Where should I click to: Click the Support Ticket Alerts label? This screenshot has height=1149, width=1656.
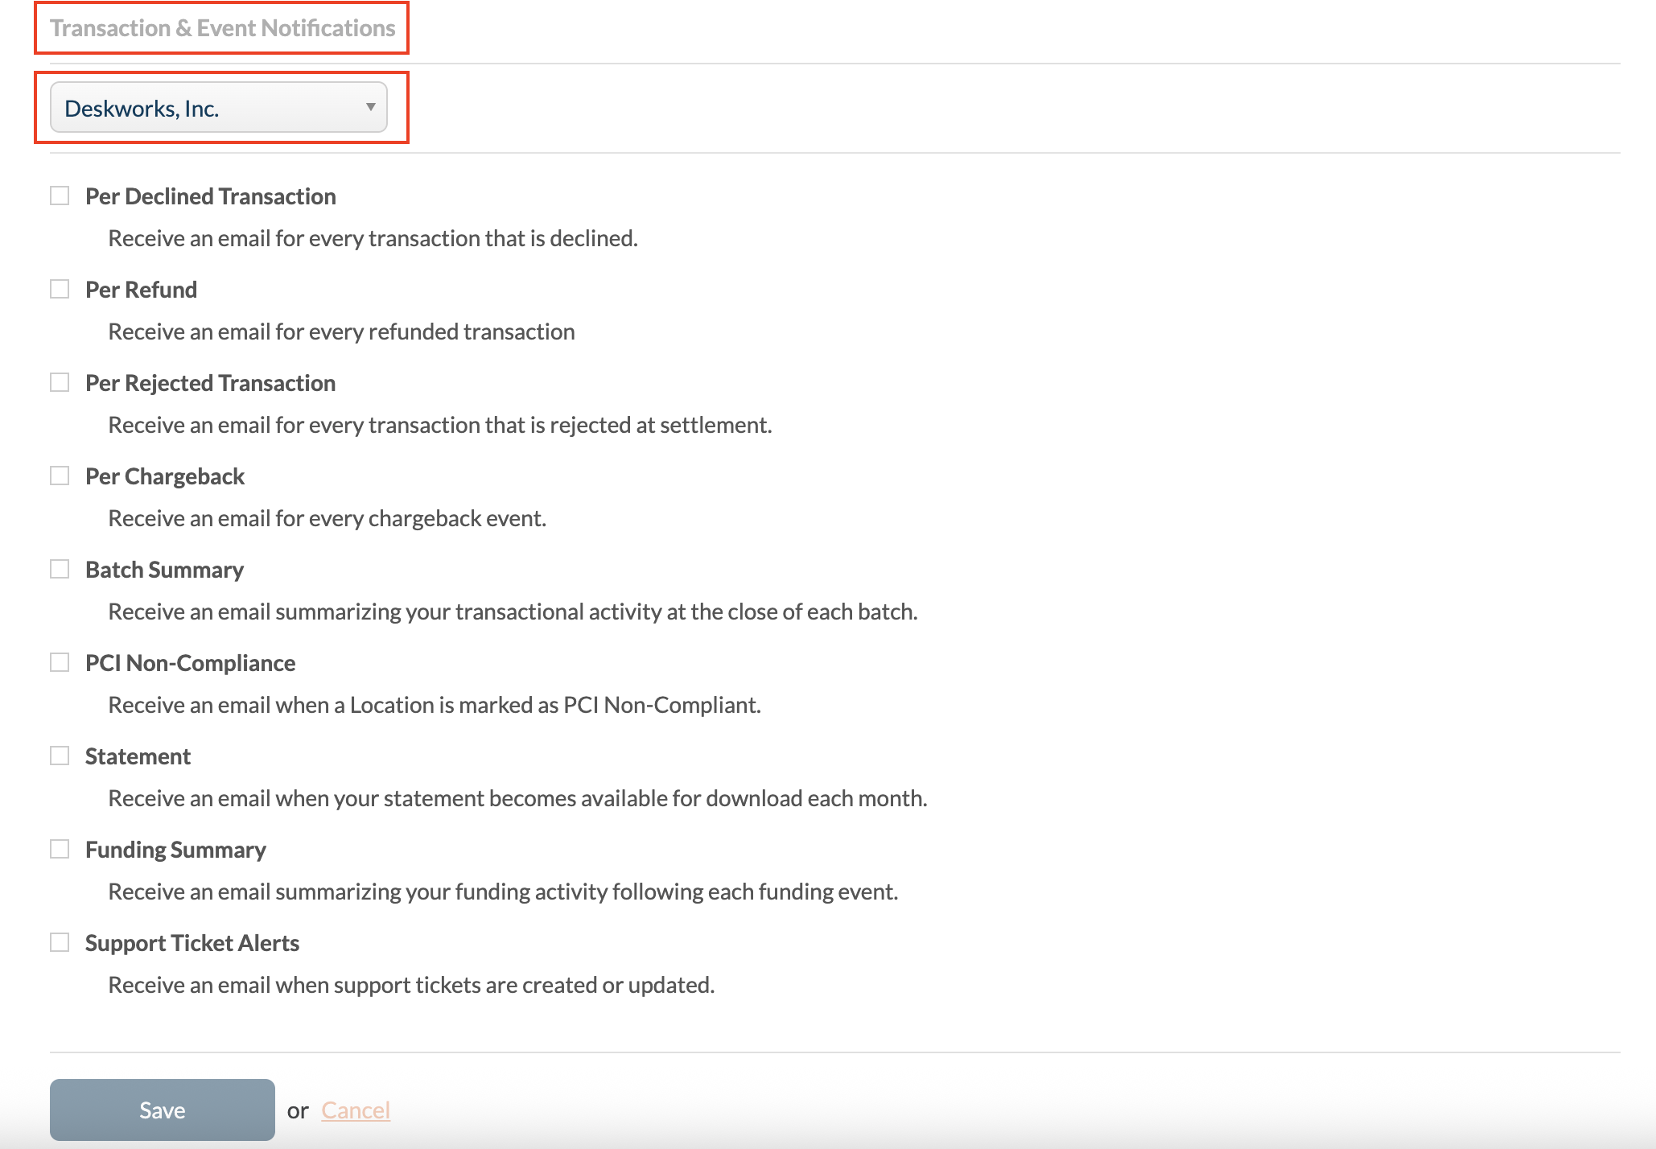(x=192, y=943)
